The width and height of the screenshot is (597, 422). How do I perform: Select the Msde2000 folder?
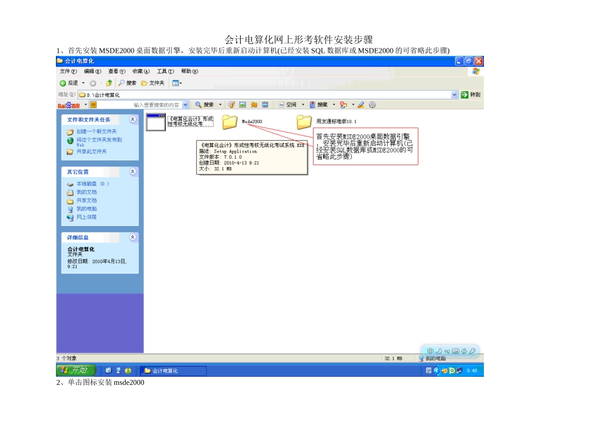(230, 122)
